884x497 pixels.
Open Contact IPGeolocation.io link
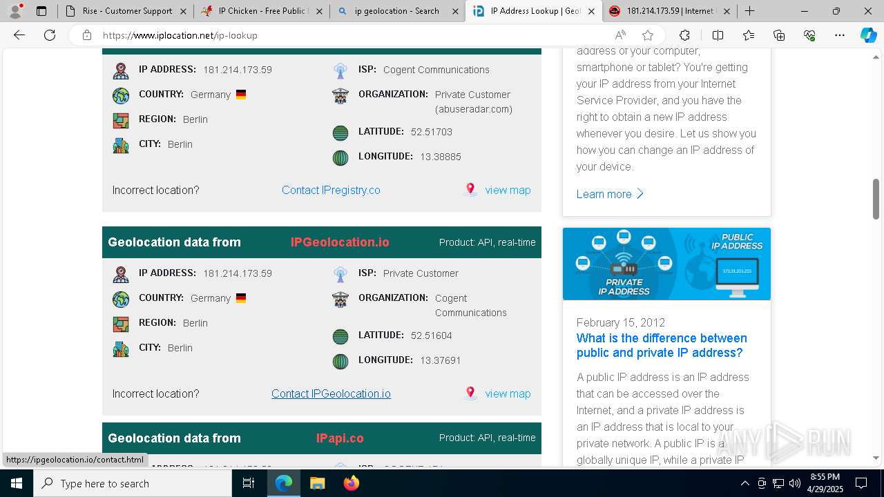tap(331, 393)
